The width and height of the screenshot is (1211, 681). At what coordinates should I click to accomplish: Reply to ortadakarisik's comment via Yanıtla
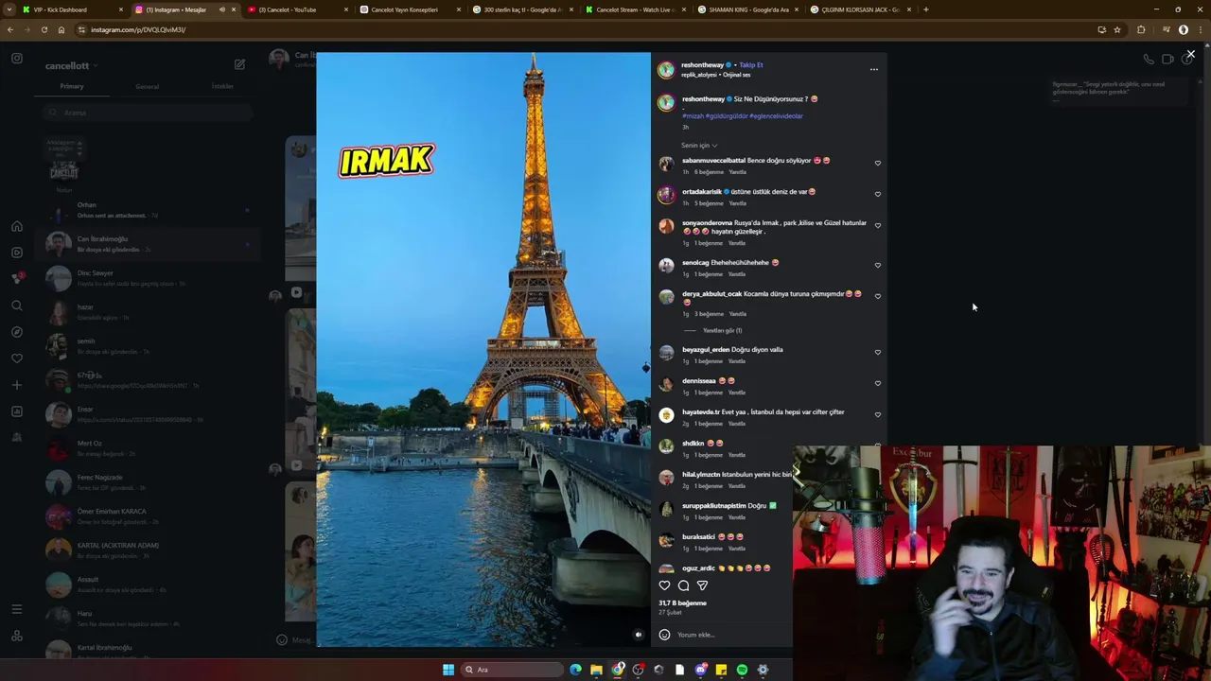click(737, 203)
